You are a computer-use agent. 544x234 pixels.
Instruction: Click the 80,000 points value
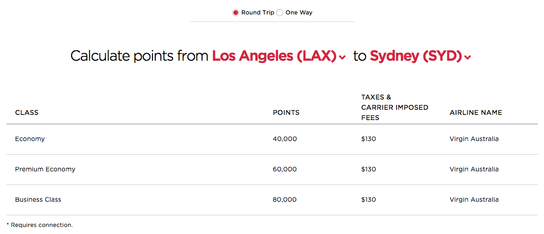click(284, 199)
